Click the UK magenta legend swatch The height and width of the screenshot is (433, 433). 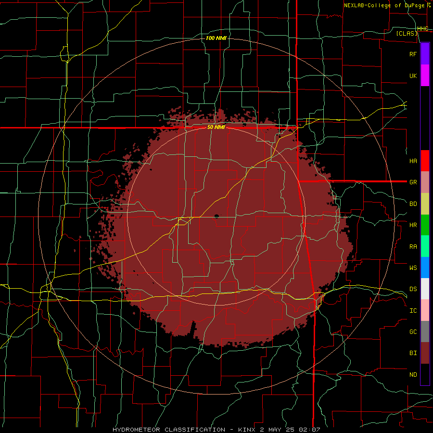[425, 76]
